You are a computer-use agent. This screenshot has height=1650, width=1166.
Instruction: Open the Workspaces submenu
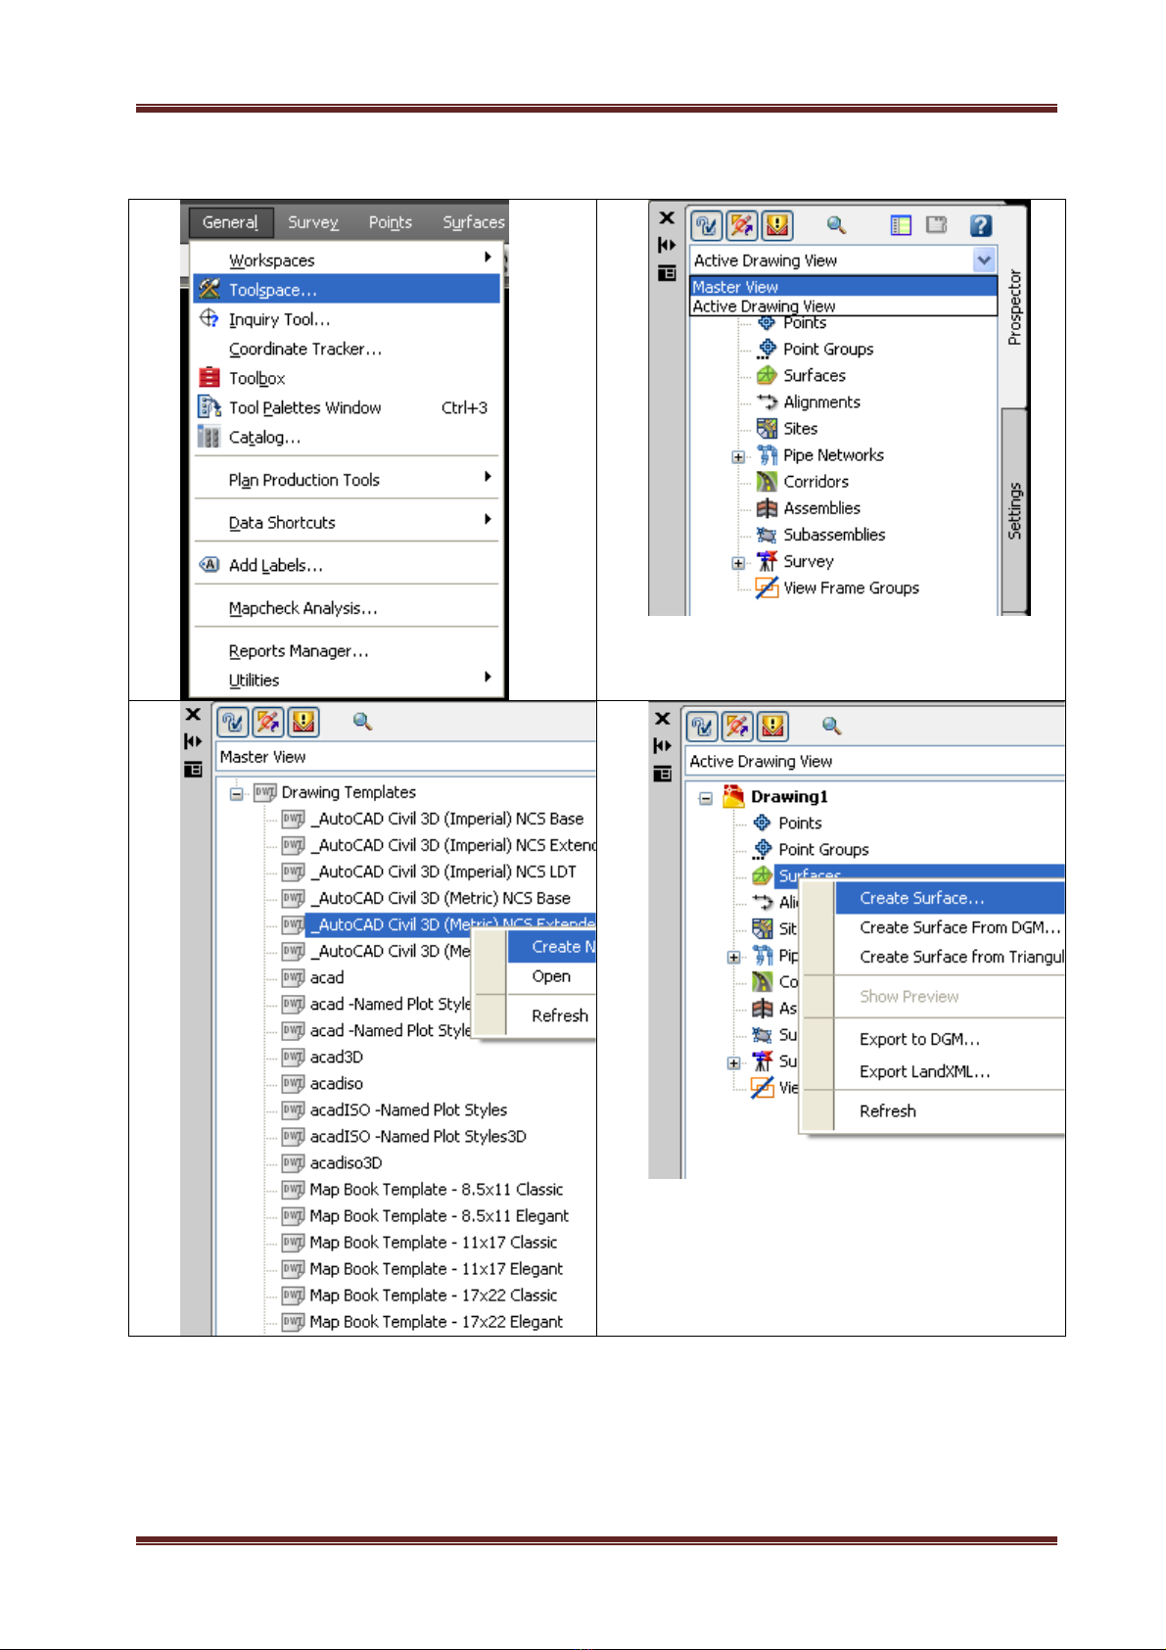pos(347,259)
